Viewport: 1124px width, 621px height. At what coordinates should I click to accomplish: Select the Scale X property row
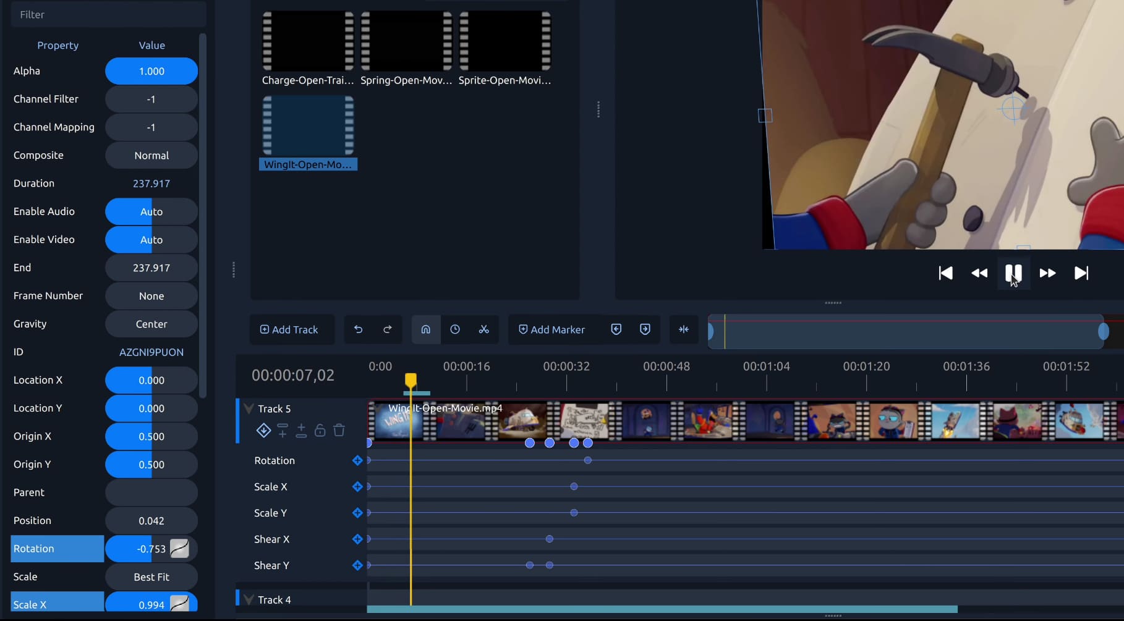[x=56, y=604]
